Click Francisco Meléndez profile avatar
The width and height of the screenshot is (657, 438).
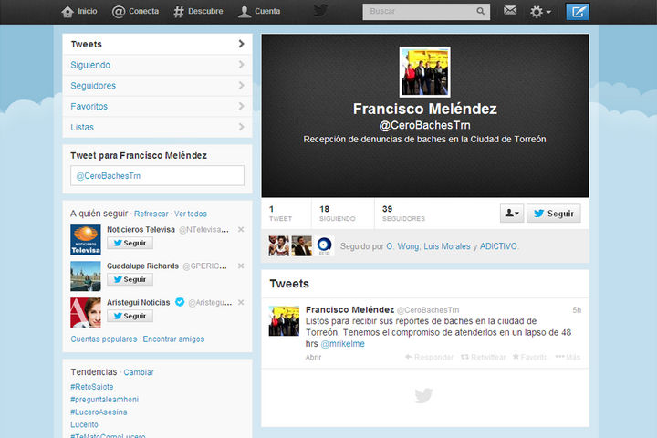pyautogui.click(x=424, y=71)
